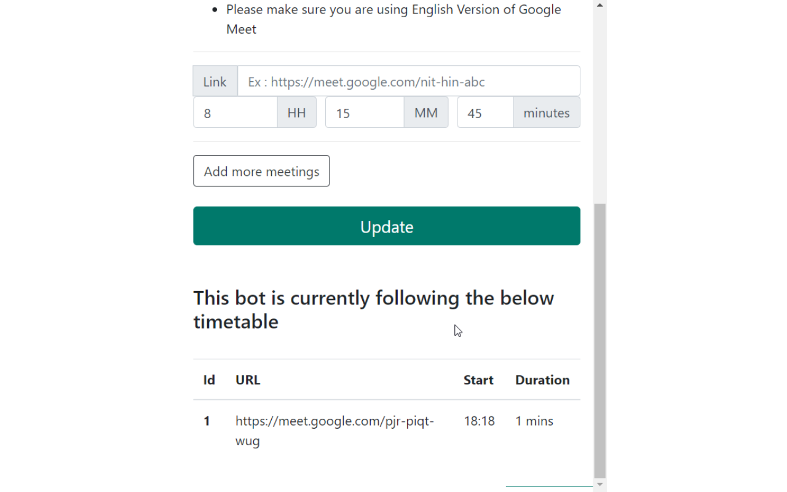Screen dimensions: 787x492
Task: Click the scrollbar up arrow
Action: pos(600,6)
